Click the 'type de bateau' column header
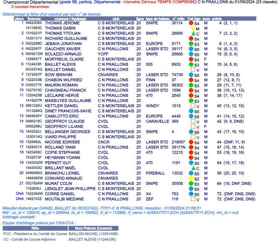The width and height of the screenshot is (279, 243). [x=158, y=19]
